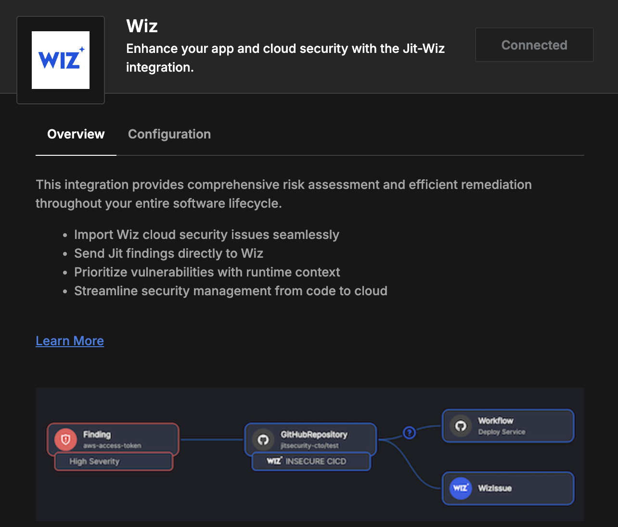Viewport: 618px width, 527px height.
Task: Click the INSECURE CICD badge
Action: 311,462
